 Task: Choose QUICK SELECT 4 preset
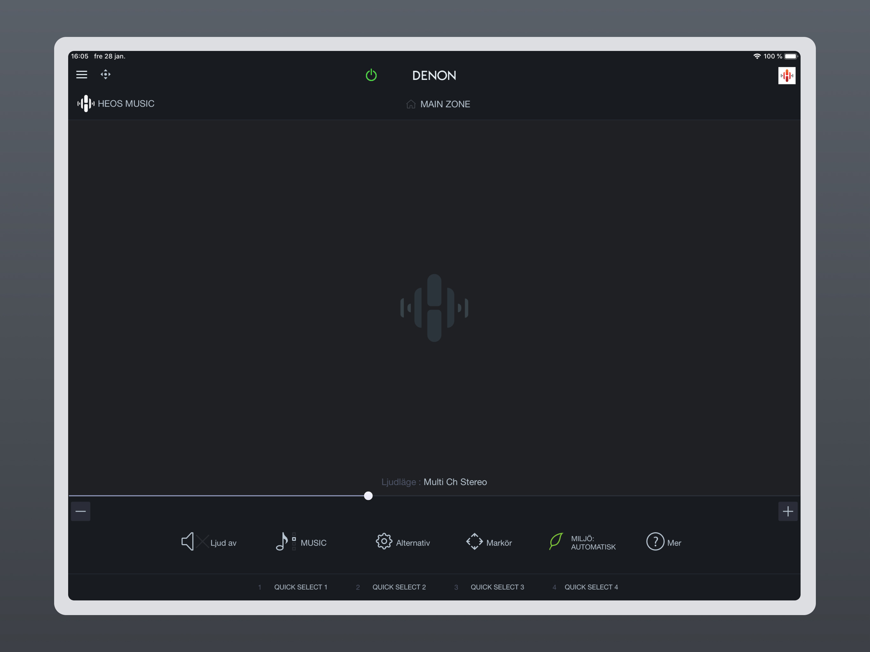591,587
